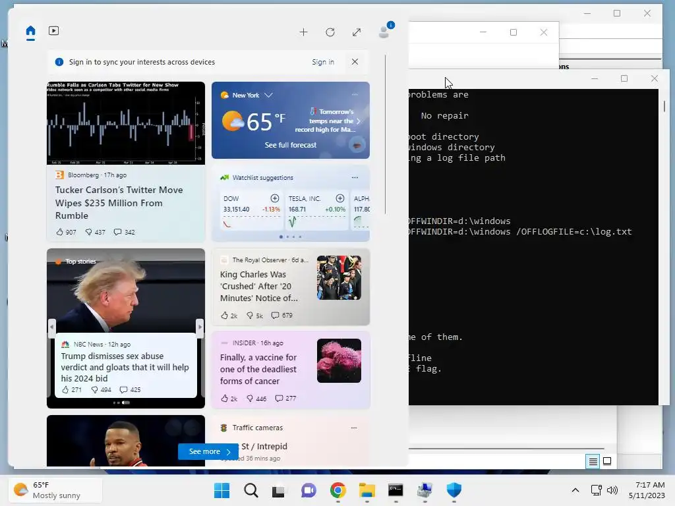Open the volume tray icon
This screenshot has height=506, width=675.
[612, 490]
